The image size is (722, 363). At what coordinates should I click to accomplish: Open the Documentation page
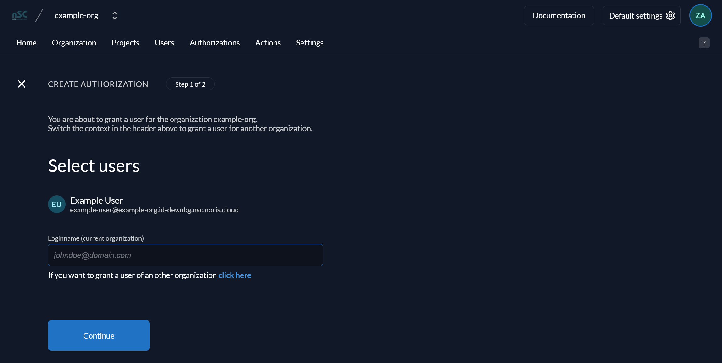559,15
